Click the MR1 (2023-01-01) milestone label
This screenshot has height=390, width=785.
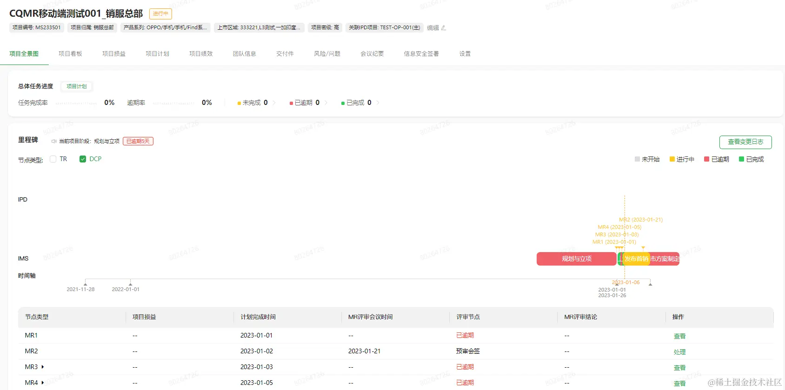point(614,242)
